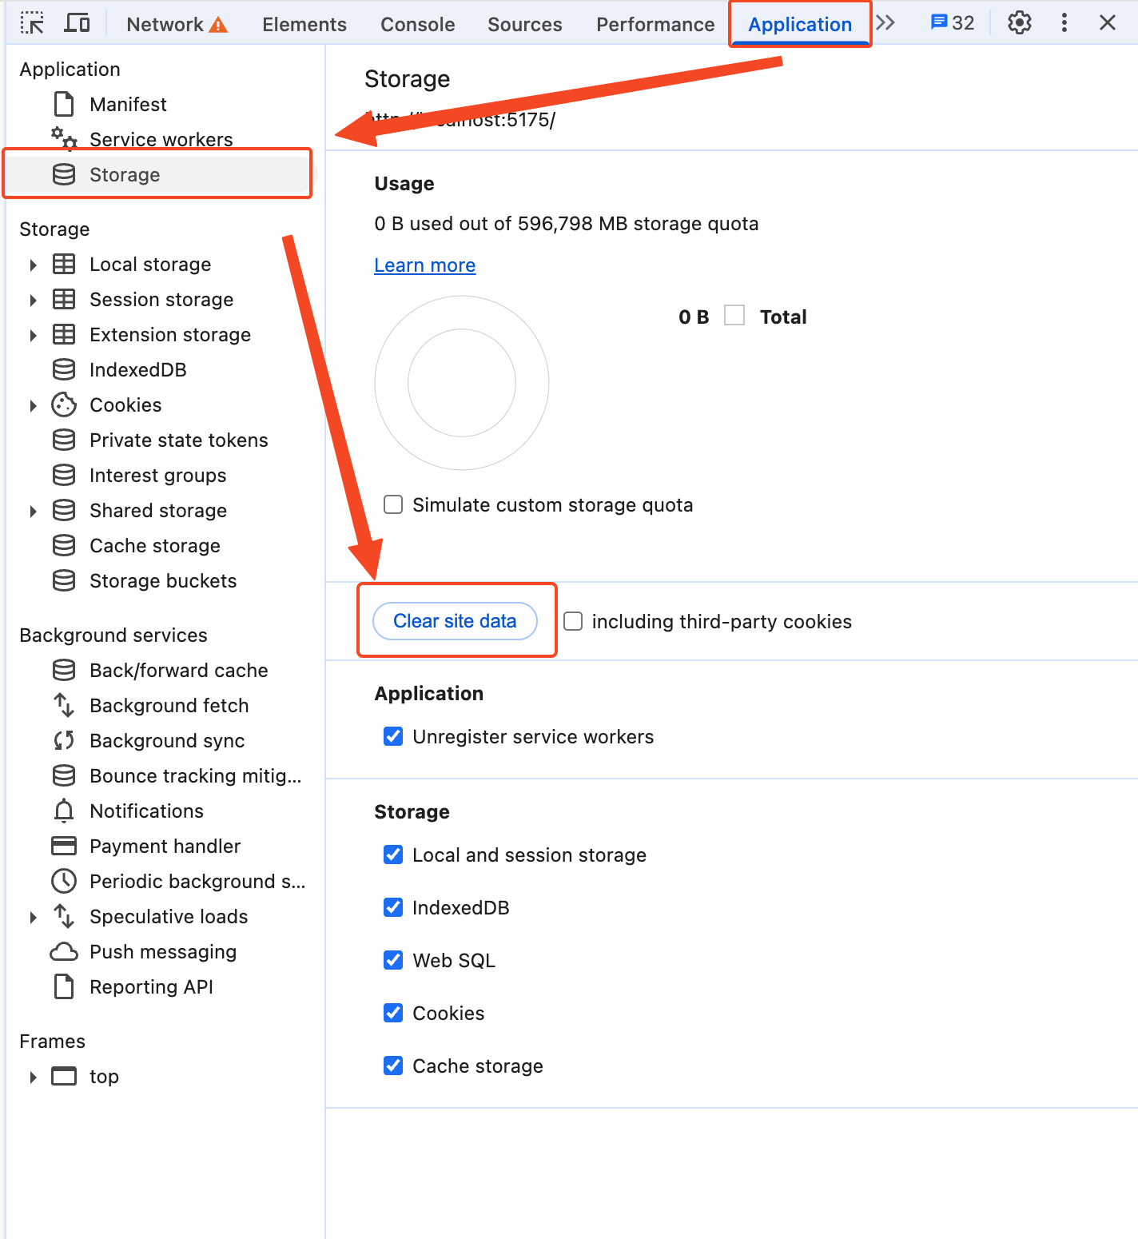Check including third-party cookies
Screen dimensions: 1138x1239
(x=573, y=622)
